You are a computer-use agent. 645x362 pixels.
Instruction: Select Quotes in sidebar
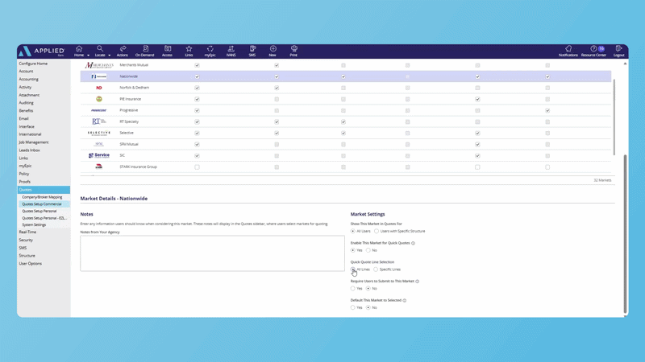point(44,190)
